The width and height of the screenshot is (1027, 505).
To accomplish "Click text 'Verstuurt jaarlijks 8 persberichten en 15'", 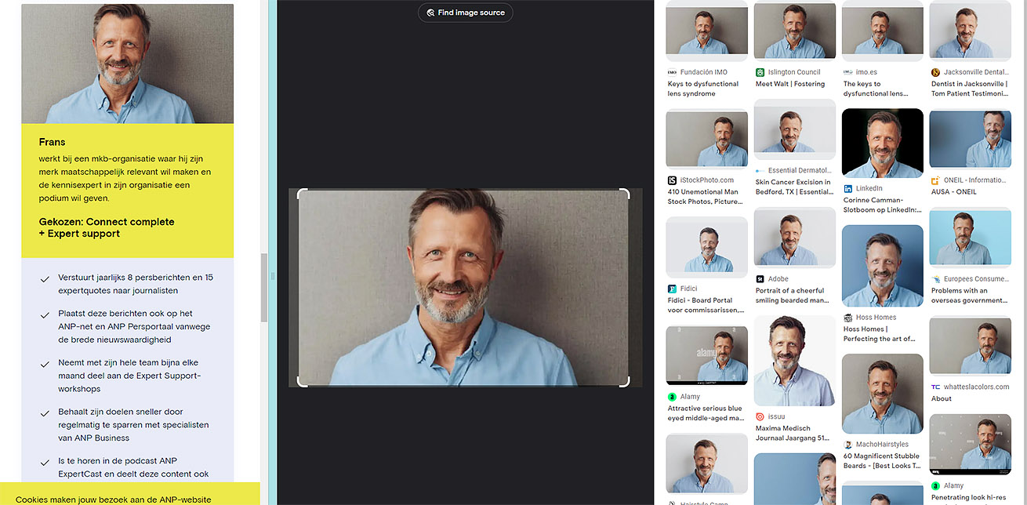I will 136,278.
